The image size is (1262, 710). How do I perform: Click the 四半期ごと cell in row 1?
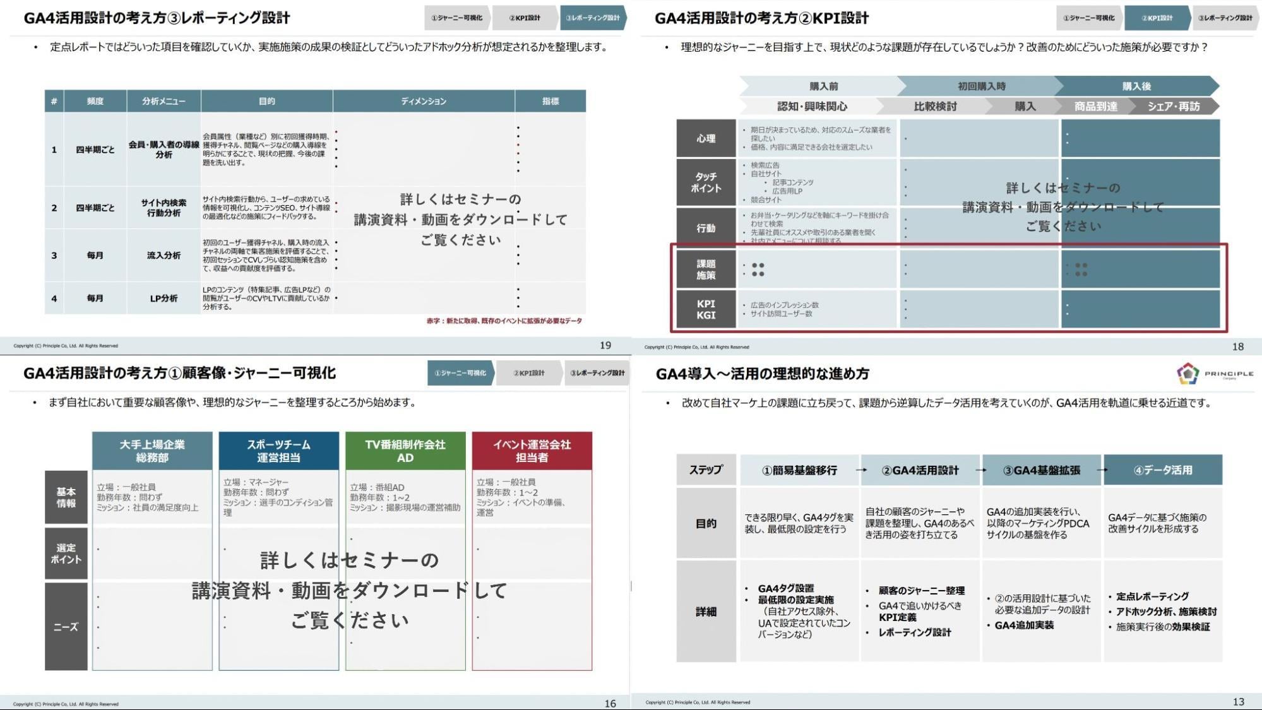click(95, 150)
